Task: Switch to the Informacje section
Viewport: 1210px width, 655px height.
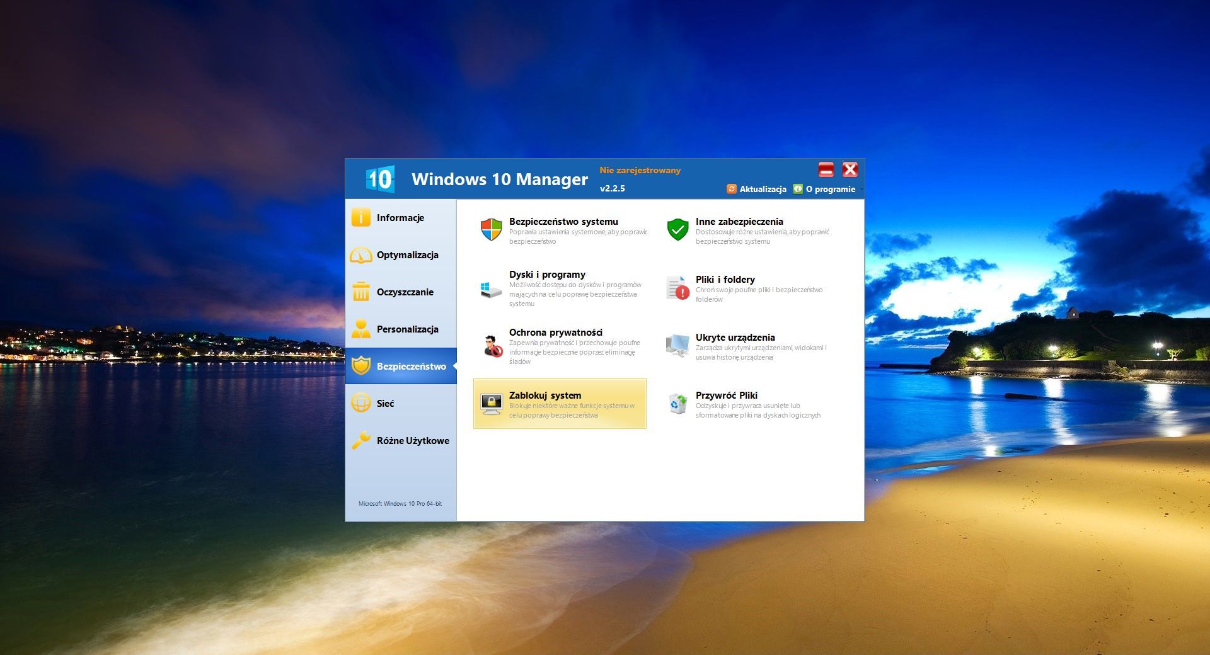Action: [400, 218]
